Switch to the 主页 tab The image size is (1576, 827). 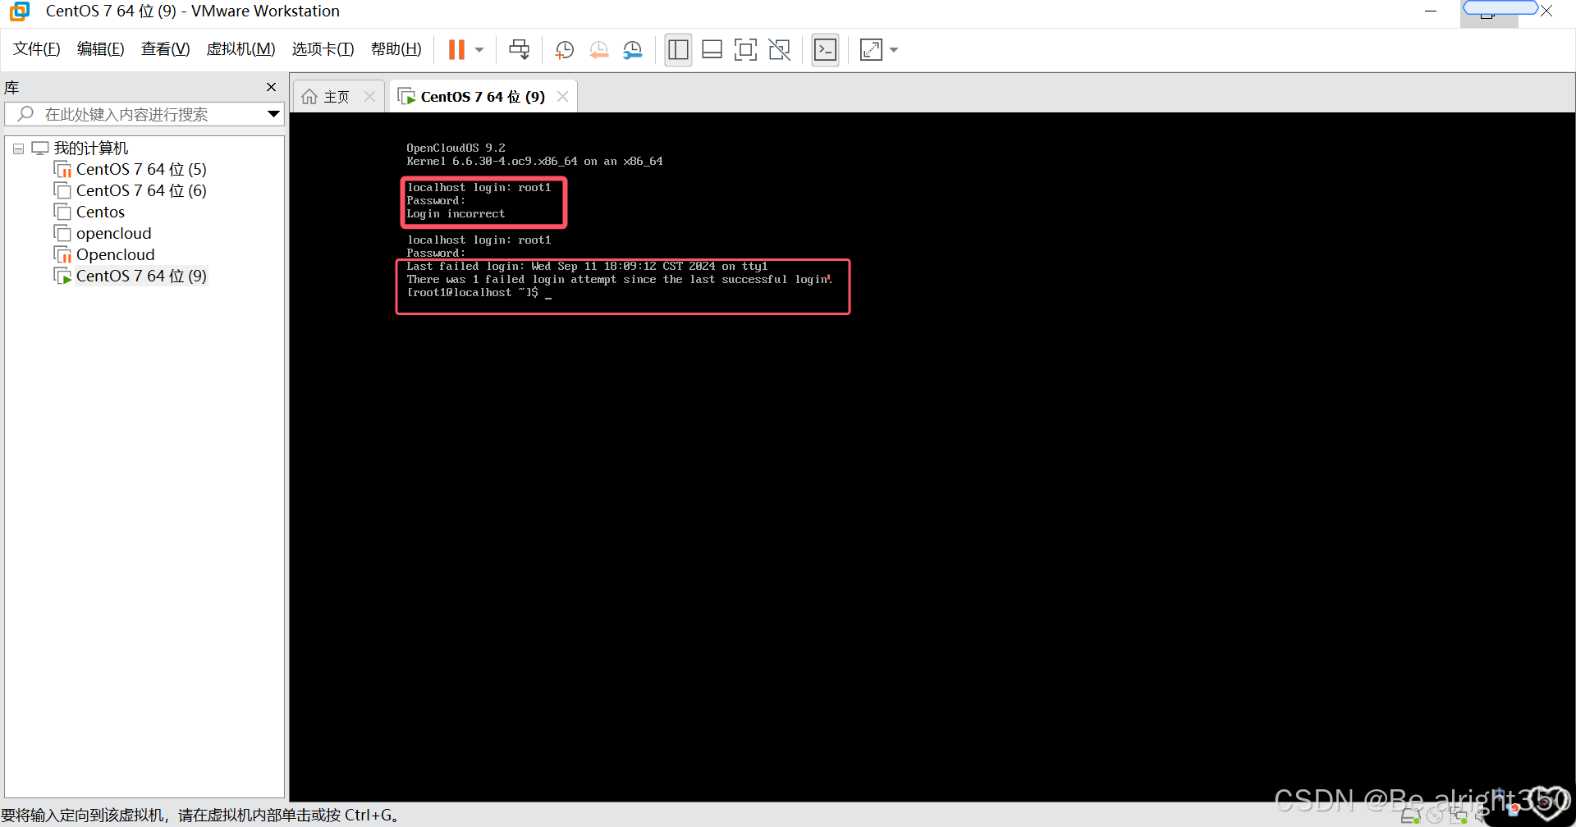(x=335, y=96)
